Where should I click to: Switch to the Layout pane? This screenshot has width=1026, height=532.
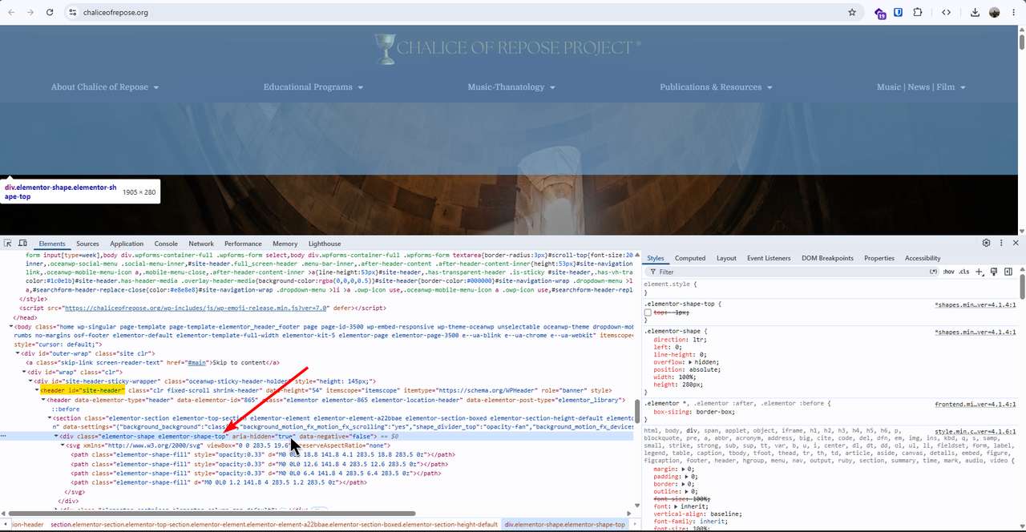726,258
